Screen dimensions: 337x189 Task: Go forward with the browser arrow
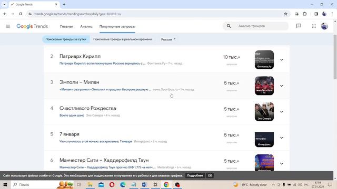click(x=13, y=14)
